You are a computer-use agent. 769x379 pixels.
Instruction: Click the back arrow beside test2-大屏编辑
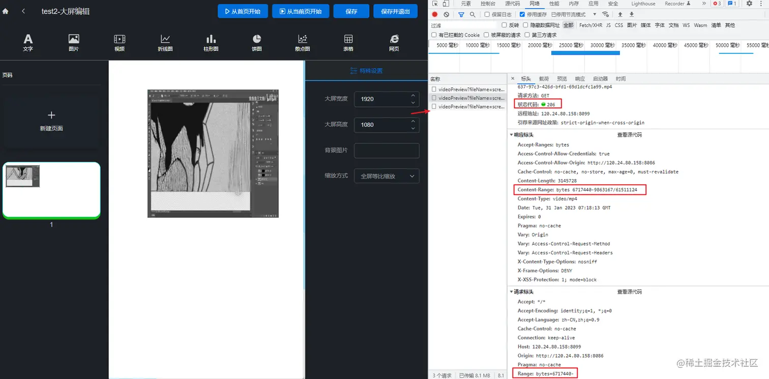point(23,11)
